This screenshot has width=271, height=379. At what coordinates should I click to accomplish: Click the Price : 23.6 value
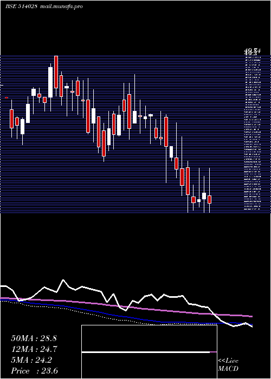34,371
